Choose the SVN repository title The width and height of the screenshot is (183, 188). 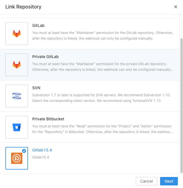click(36, 88)
